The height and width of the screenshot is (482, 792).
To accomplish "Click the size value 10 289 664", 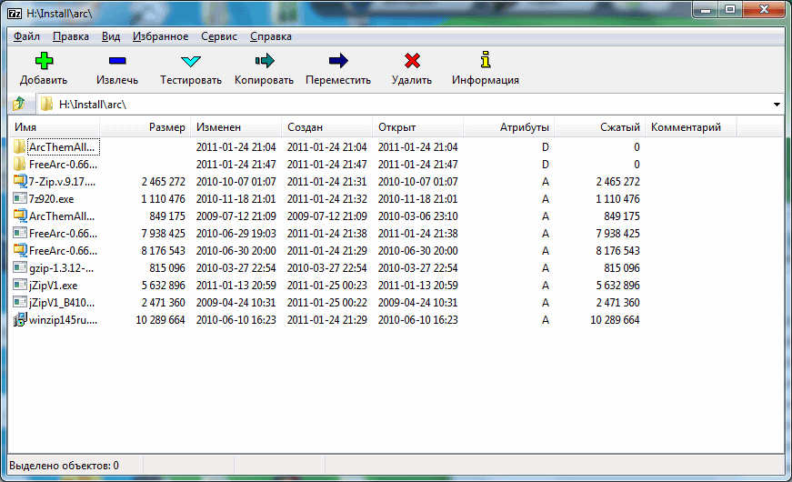I will click(x=160, y=320).
